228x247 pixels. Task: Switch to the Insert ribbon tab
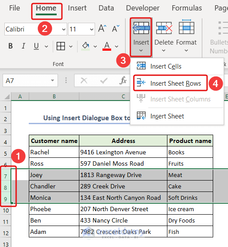pos(77,8)
